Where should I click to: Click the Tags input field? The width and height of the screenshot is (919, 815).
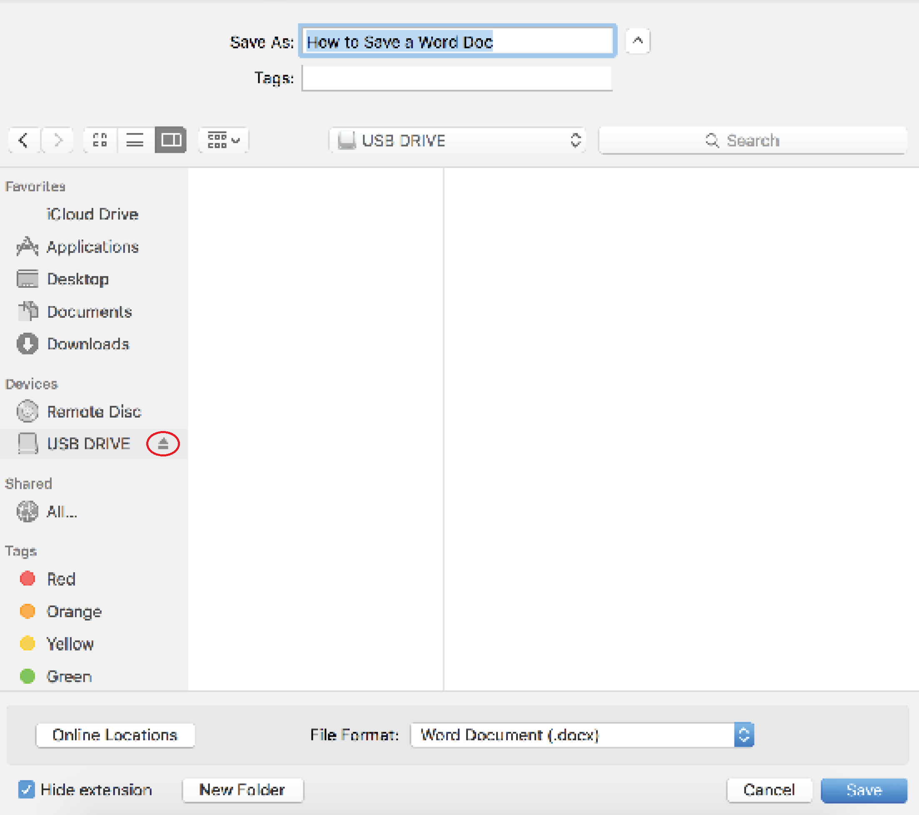coord(457,78)
